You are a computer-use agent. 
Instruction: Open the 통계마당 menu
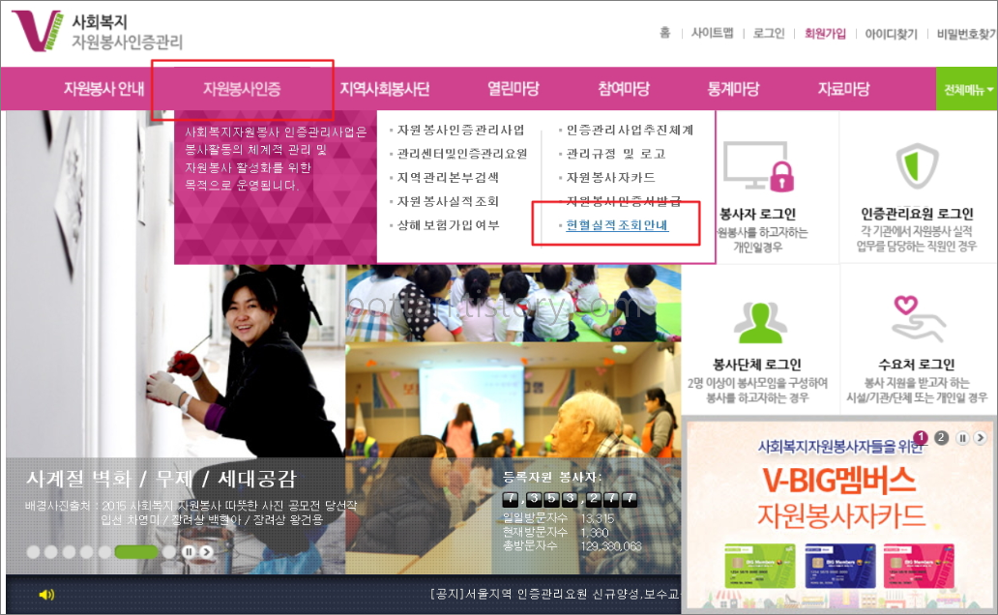[x=733, y=89]
